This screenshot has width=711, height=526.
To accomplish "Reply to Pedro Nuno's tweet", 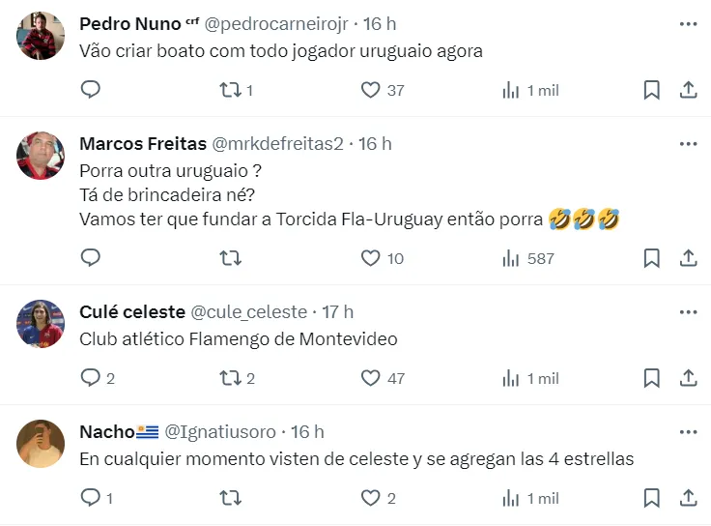I will 91,90.
